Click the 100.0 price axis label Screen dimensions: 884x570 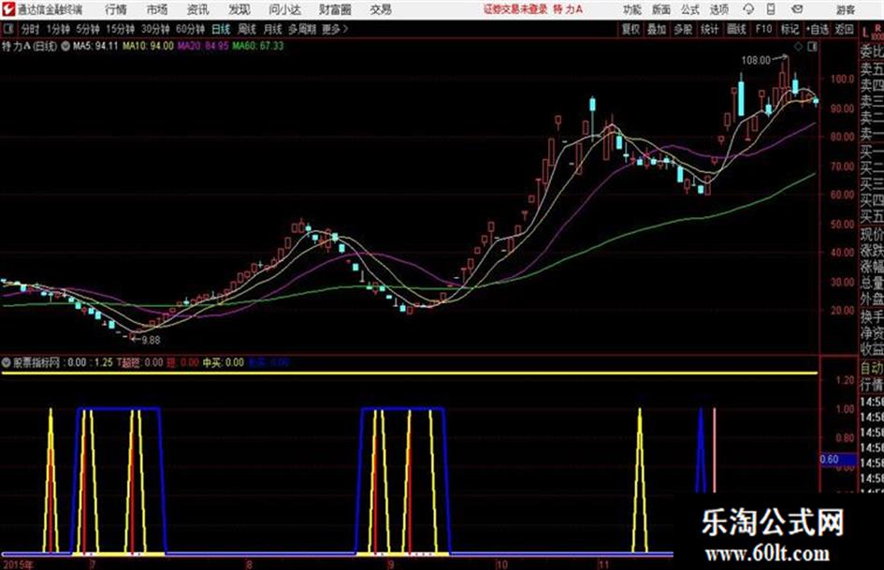tap(843, 79)
